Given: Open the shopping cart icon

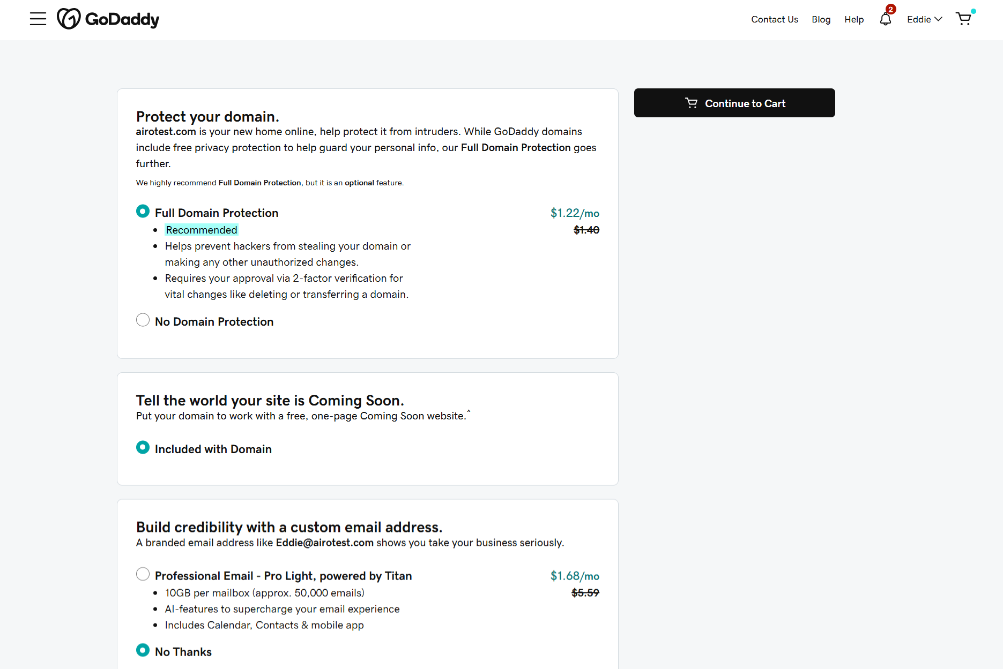Looking at the screenshot, I should 964,19.
